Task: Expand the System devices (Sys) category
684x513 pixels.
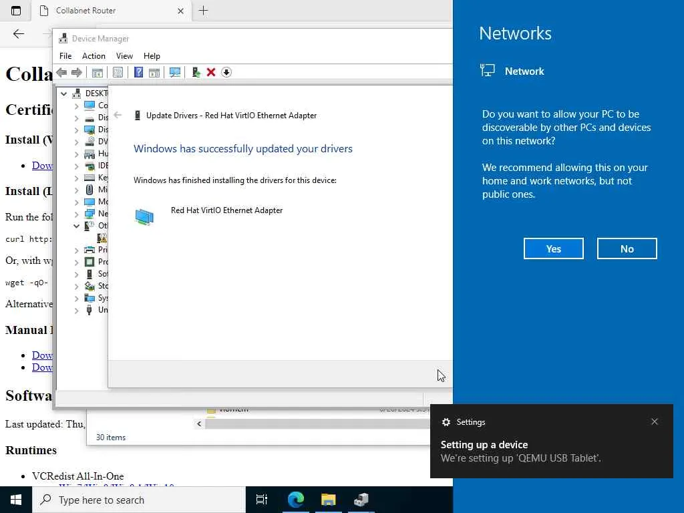Action: pyautogui.click(x=76, y=299)
